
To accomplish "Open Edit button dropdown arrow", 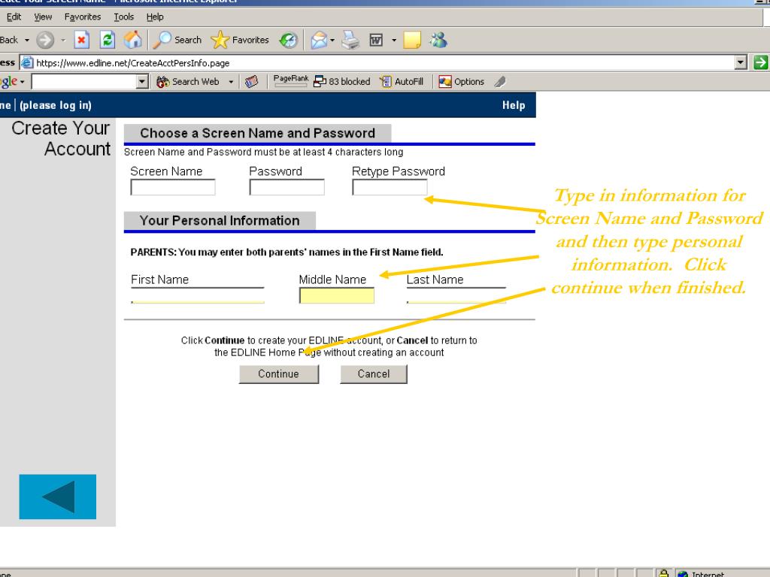I will pos(394,41).
